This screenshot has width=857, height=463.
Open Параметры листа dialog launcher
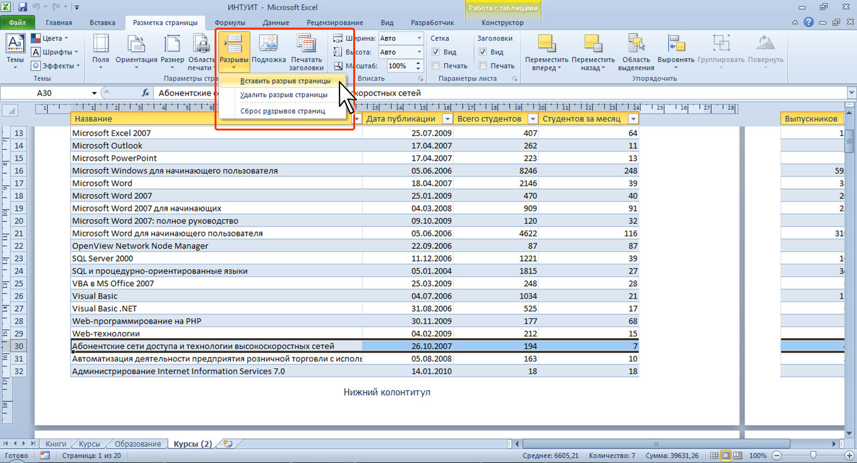click(x=515, y=78)
